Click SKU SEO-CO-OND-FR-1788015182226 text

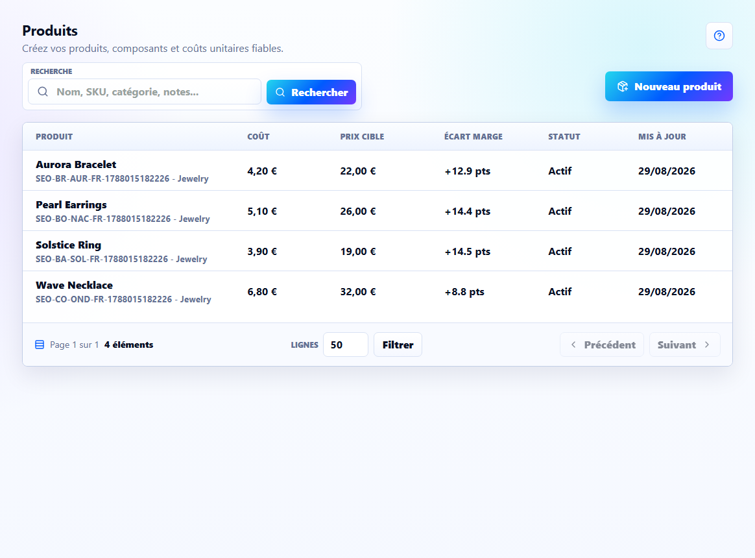tap(104, 299)
